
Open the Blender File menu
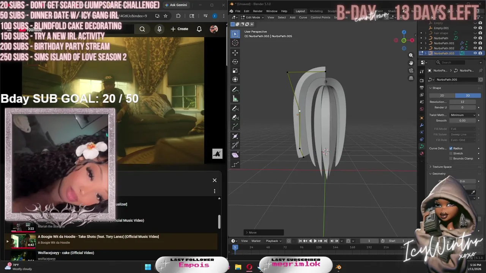click(238, 11)
